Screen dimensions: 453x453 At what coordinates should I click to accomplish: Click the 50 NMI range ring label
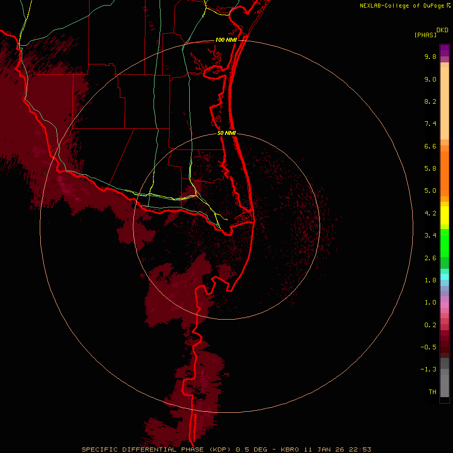(x=226, y=133)
